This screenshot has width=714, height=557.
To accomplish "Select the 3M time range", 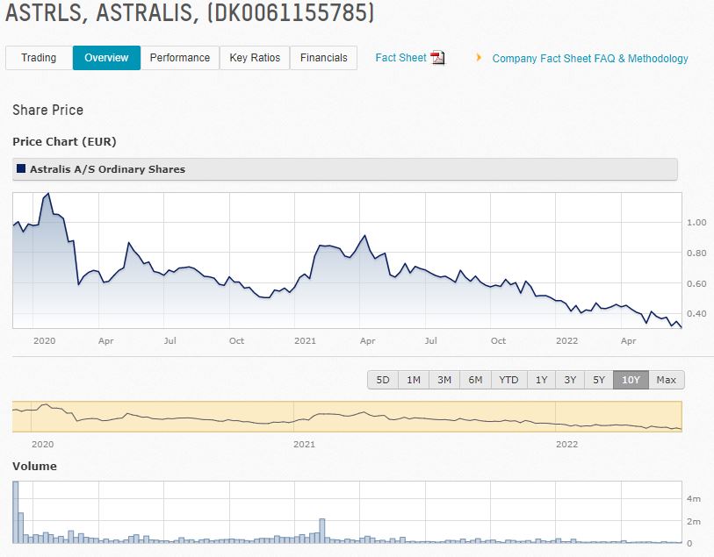I will click(444, 379).
